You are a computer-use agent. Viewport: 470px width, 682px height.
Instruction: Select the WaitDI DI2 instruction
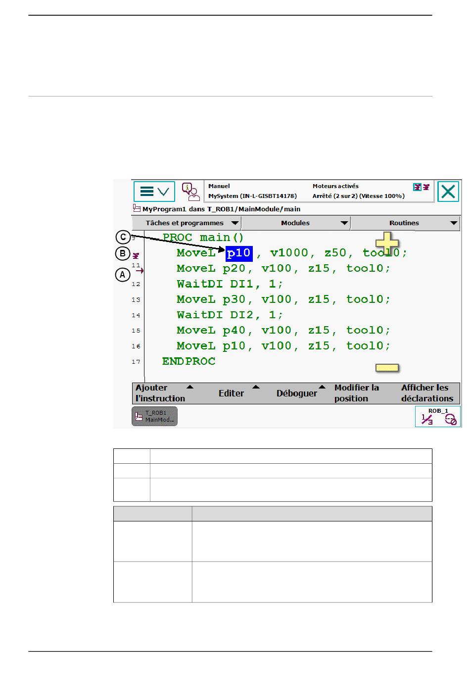[x=230, y=315]
